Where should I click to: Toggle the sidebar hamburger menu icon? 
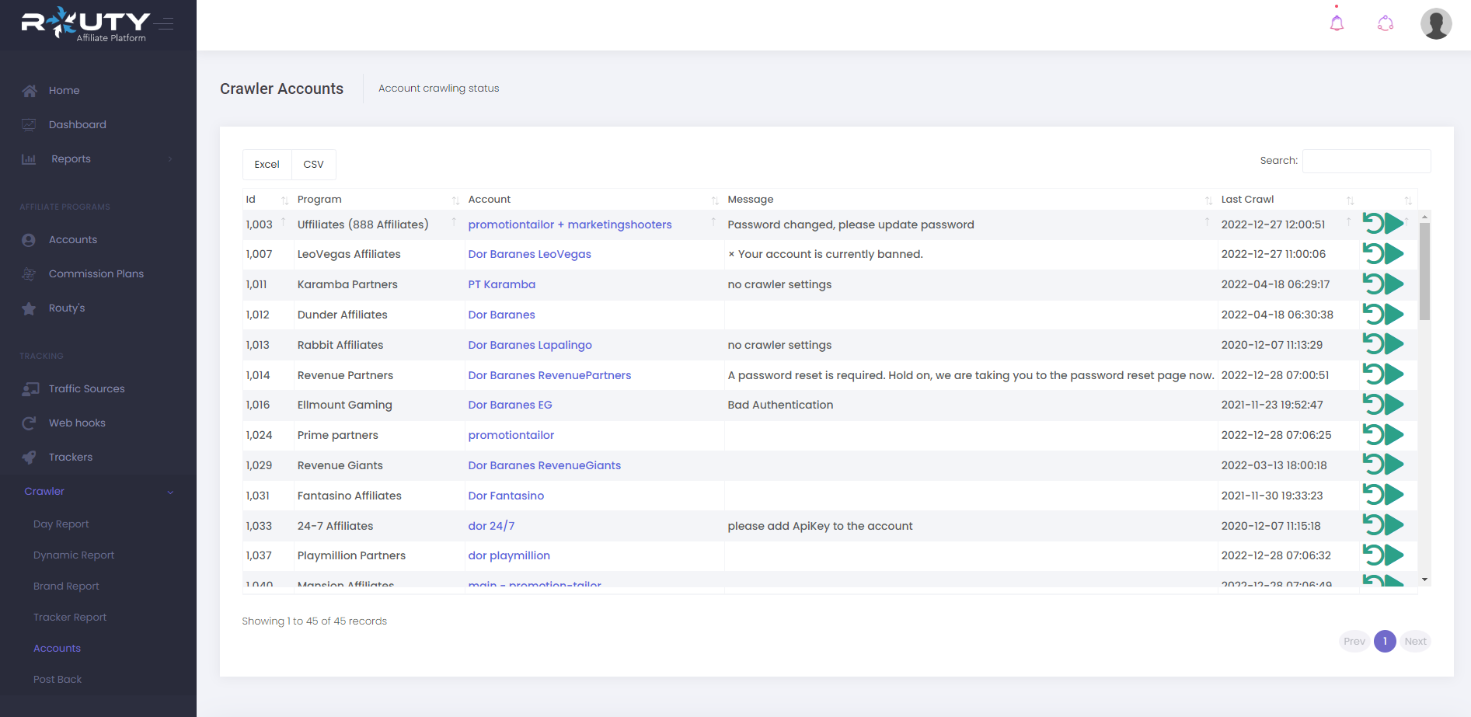pos(164,23)
